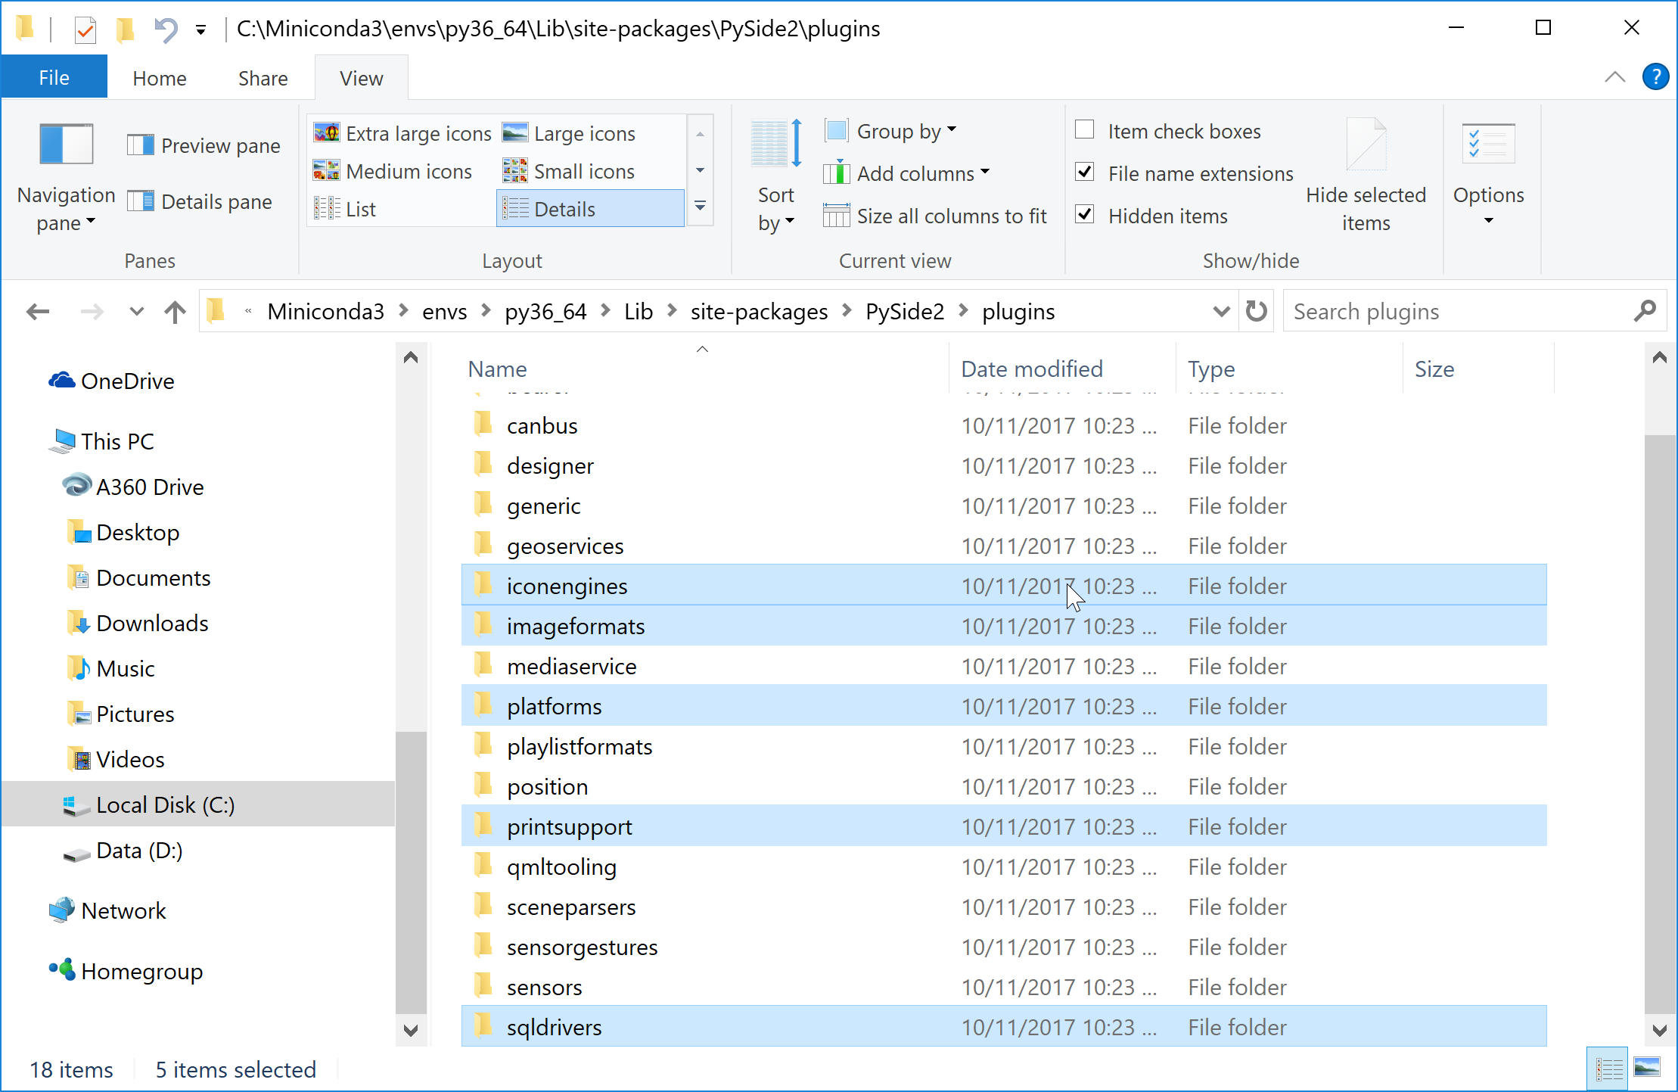The height and width of the screenshot is (1092, 1678).
Task: Select the platforms folder
Action: click(1004, 706)
